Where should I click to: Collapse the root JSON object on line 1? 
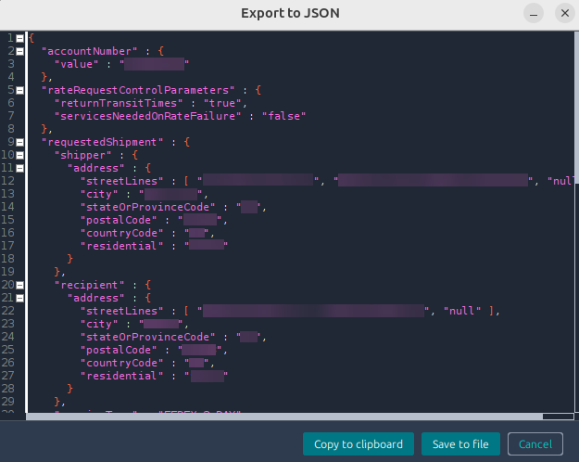[20, 38]
